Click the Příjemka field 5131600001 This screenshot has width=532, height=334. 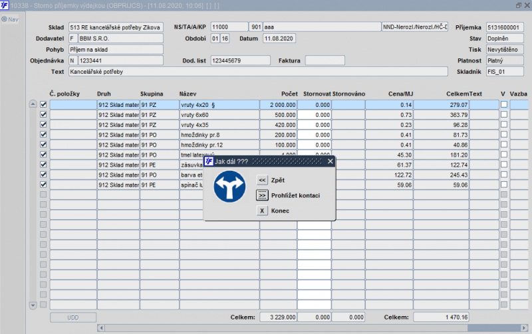coord(505,27)
